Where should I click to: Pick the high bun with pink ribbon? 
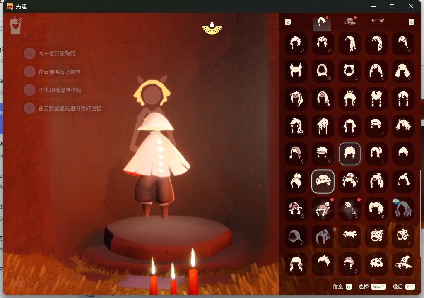[x=296, y=181]
